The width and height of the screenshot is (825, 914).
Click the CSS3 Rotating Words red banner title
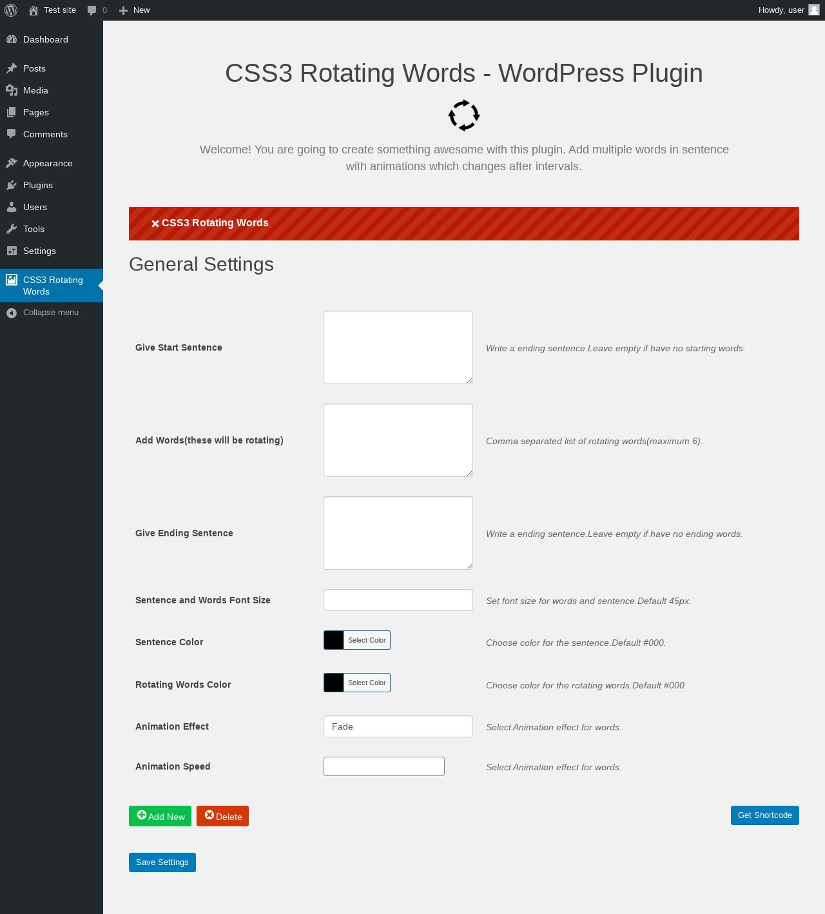(x=215, y=223)
